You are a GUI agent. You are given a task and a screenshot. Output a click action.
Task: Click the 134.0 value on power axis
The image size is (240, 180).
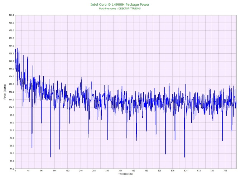[x=11, y=77]
